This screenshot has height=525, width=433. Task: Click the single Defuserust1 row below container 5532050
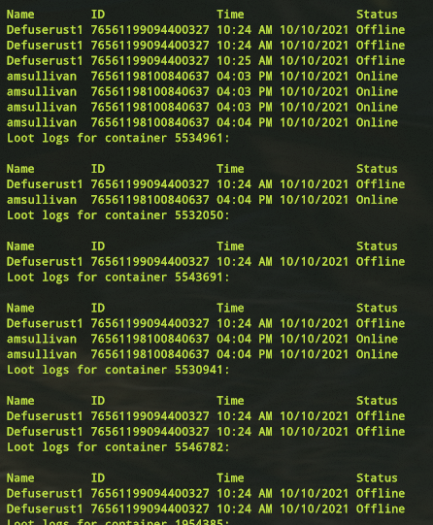point(206,262)
